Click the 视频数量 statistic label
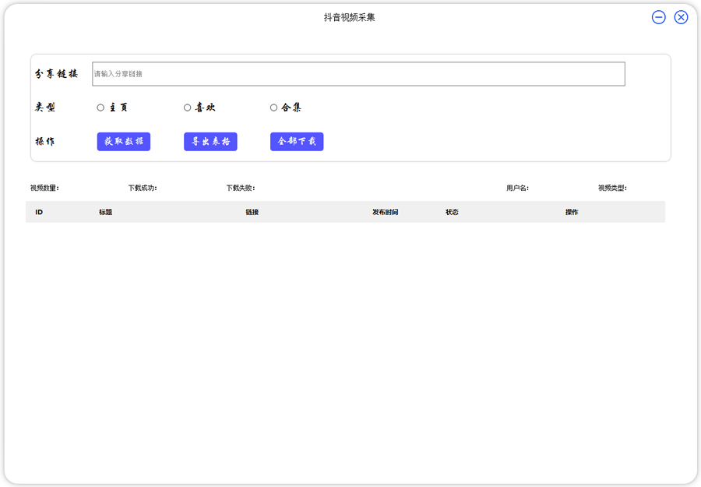 tap(44, 188)
